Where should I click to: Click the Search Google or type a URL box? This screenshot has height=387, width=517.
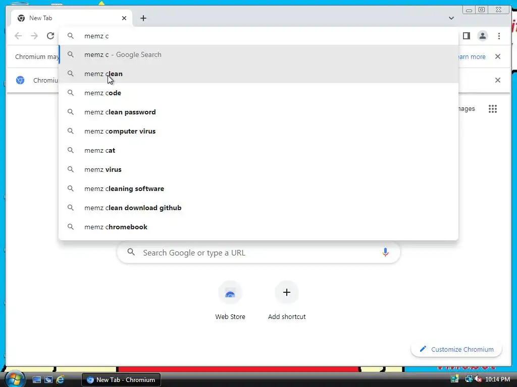coord(258,252)
